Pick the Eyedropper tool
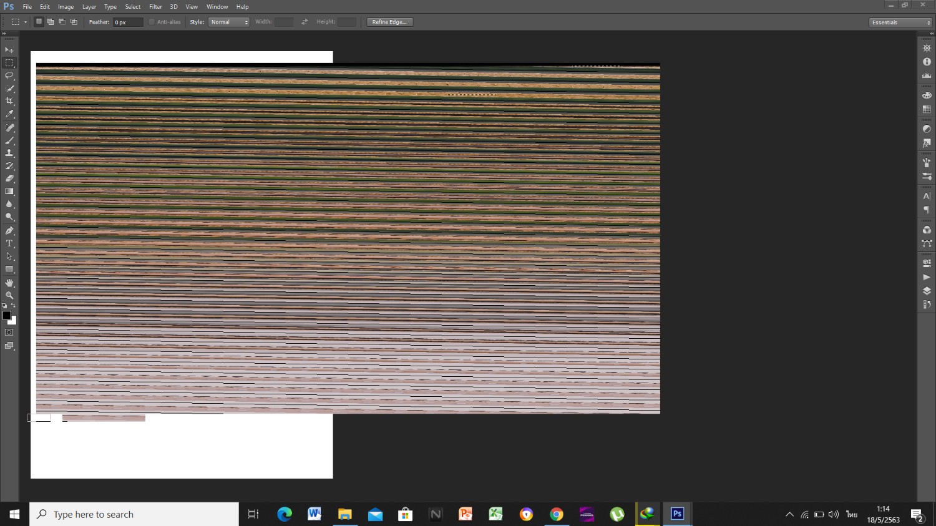The height and width of the screenshot is (526, 936). coord(9,114)
